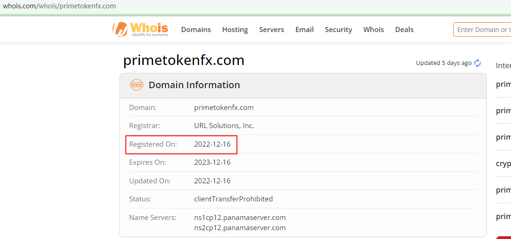
Task: Click the refresh update icon
Action: click(x=478, y=63)
